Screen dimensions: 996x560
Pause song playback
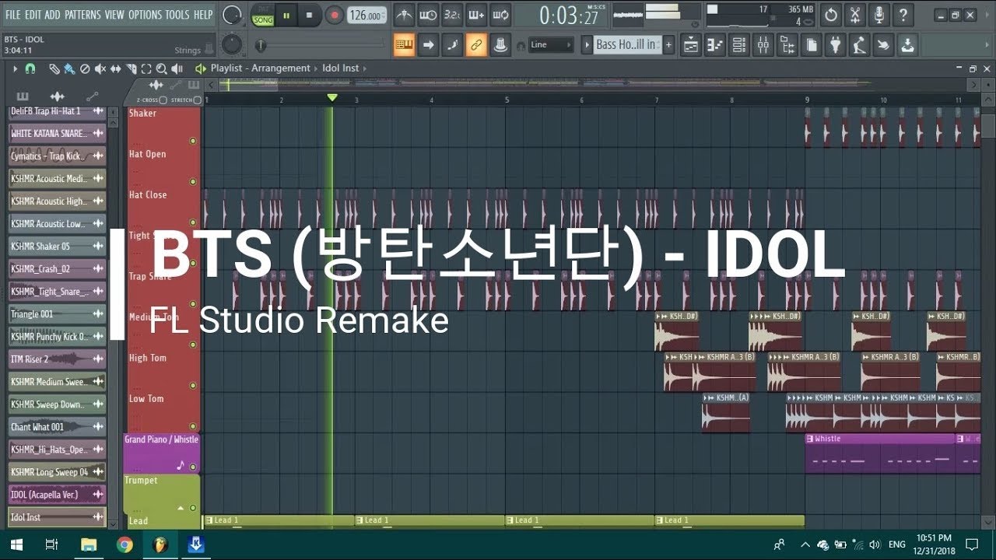coord(286,15)
